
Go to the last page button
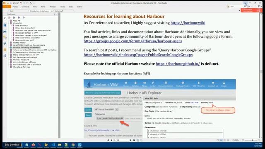click(x=134, y=140)
